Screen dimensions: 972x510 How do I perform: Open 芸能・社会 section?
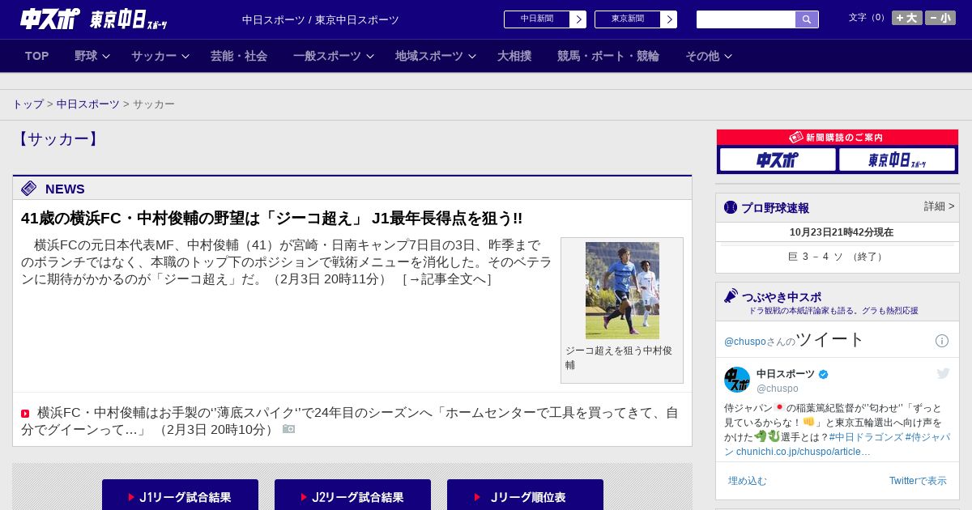(239, 56)
